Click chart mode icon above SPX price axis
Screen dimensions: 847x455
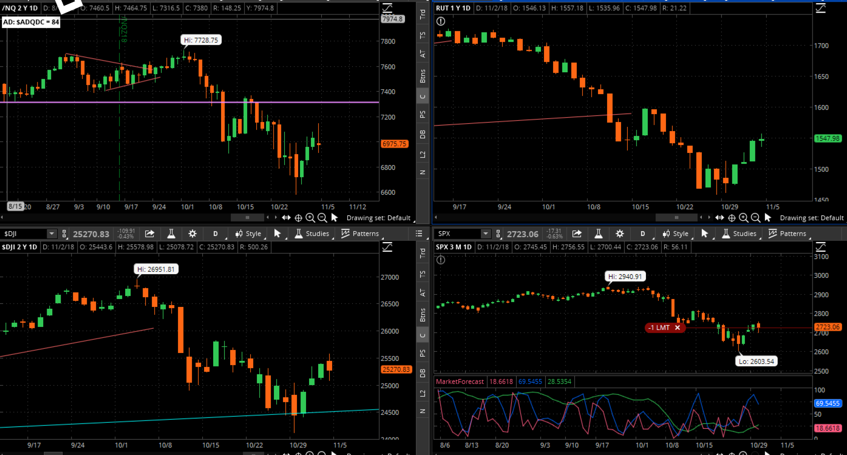pyautogui.click(x=820, y=247)
